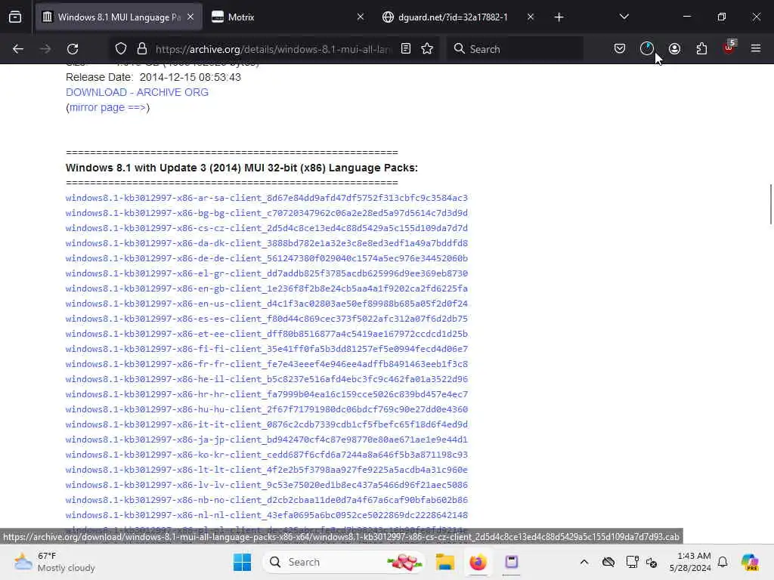Download x86 bg-bg language pack

tap(267, 213)
